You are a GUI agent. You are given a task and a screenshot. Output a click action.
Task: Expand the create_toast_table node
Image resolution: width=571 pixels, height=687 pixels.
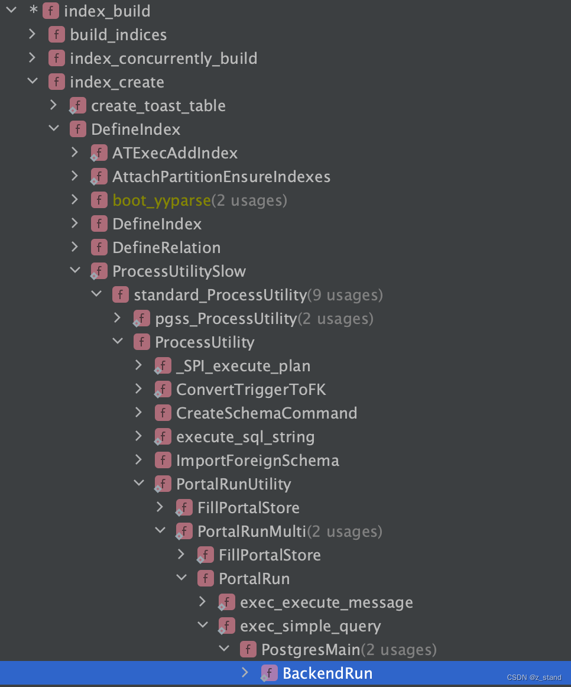(54, 105)
